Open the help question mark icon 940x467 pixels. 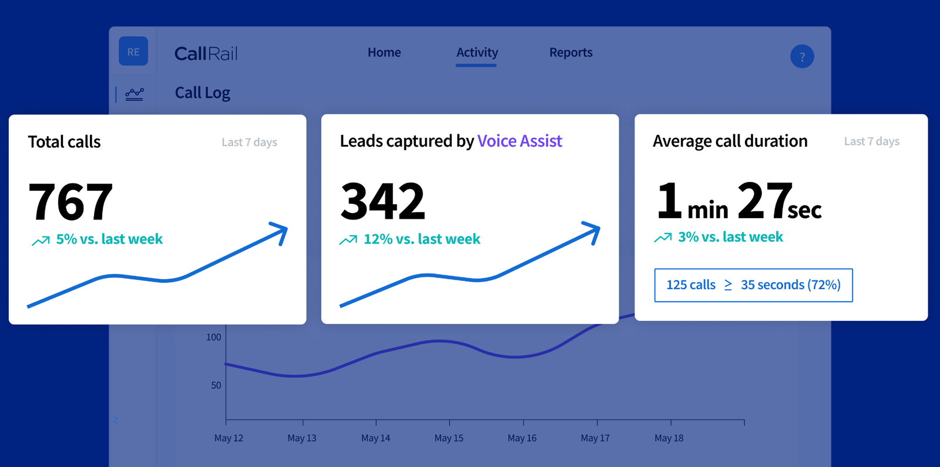click(x=802, y=57)
